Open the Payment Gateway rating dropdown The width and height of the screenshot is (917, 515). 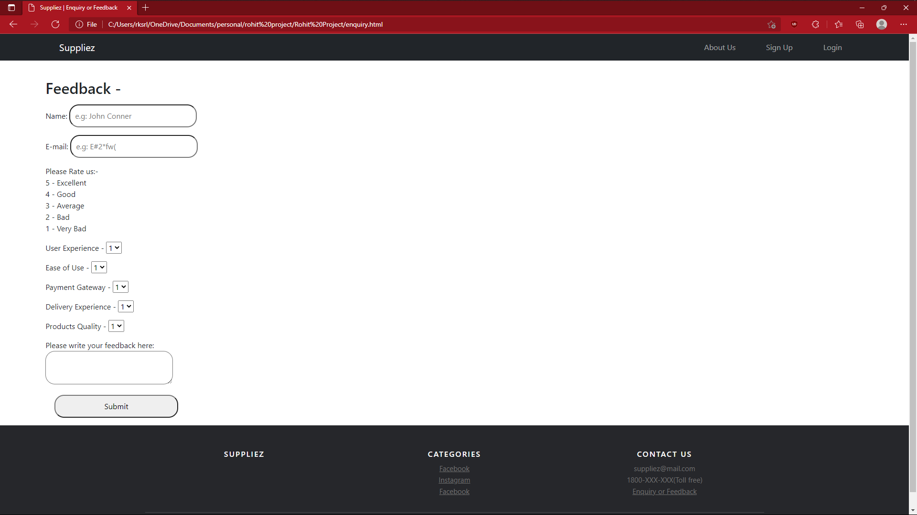coord(120,287)
